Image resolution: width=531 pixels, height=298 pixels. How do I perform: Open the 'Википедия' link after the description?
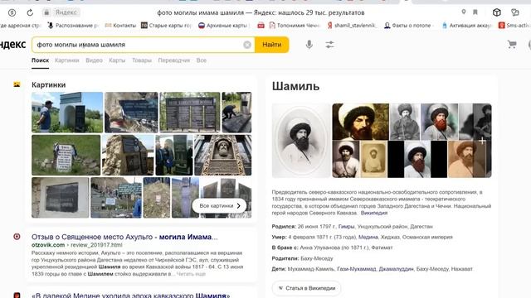coord(374,213)
